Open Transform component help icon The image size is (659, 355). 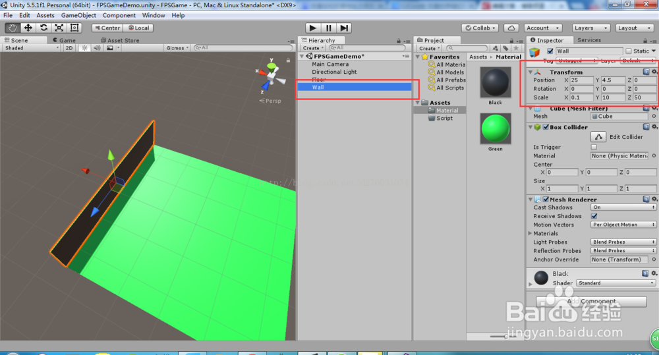[x=646, y=72]
